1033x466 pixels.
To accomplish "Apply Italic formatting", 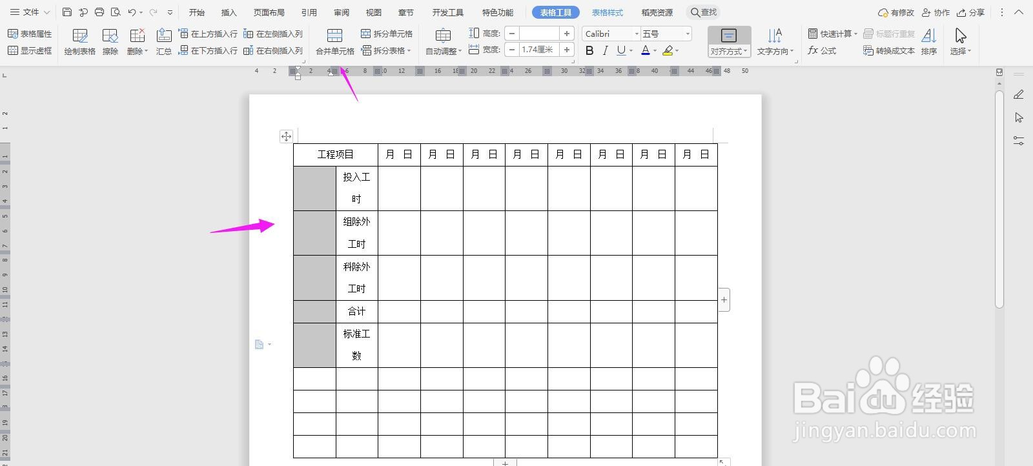I will point(605,50).
